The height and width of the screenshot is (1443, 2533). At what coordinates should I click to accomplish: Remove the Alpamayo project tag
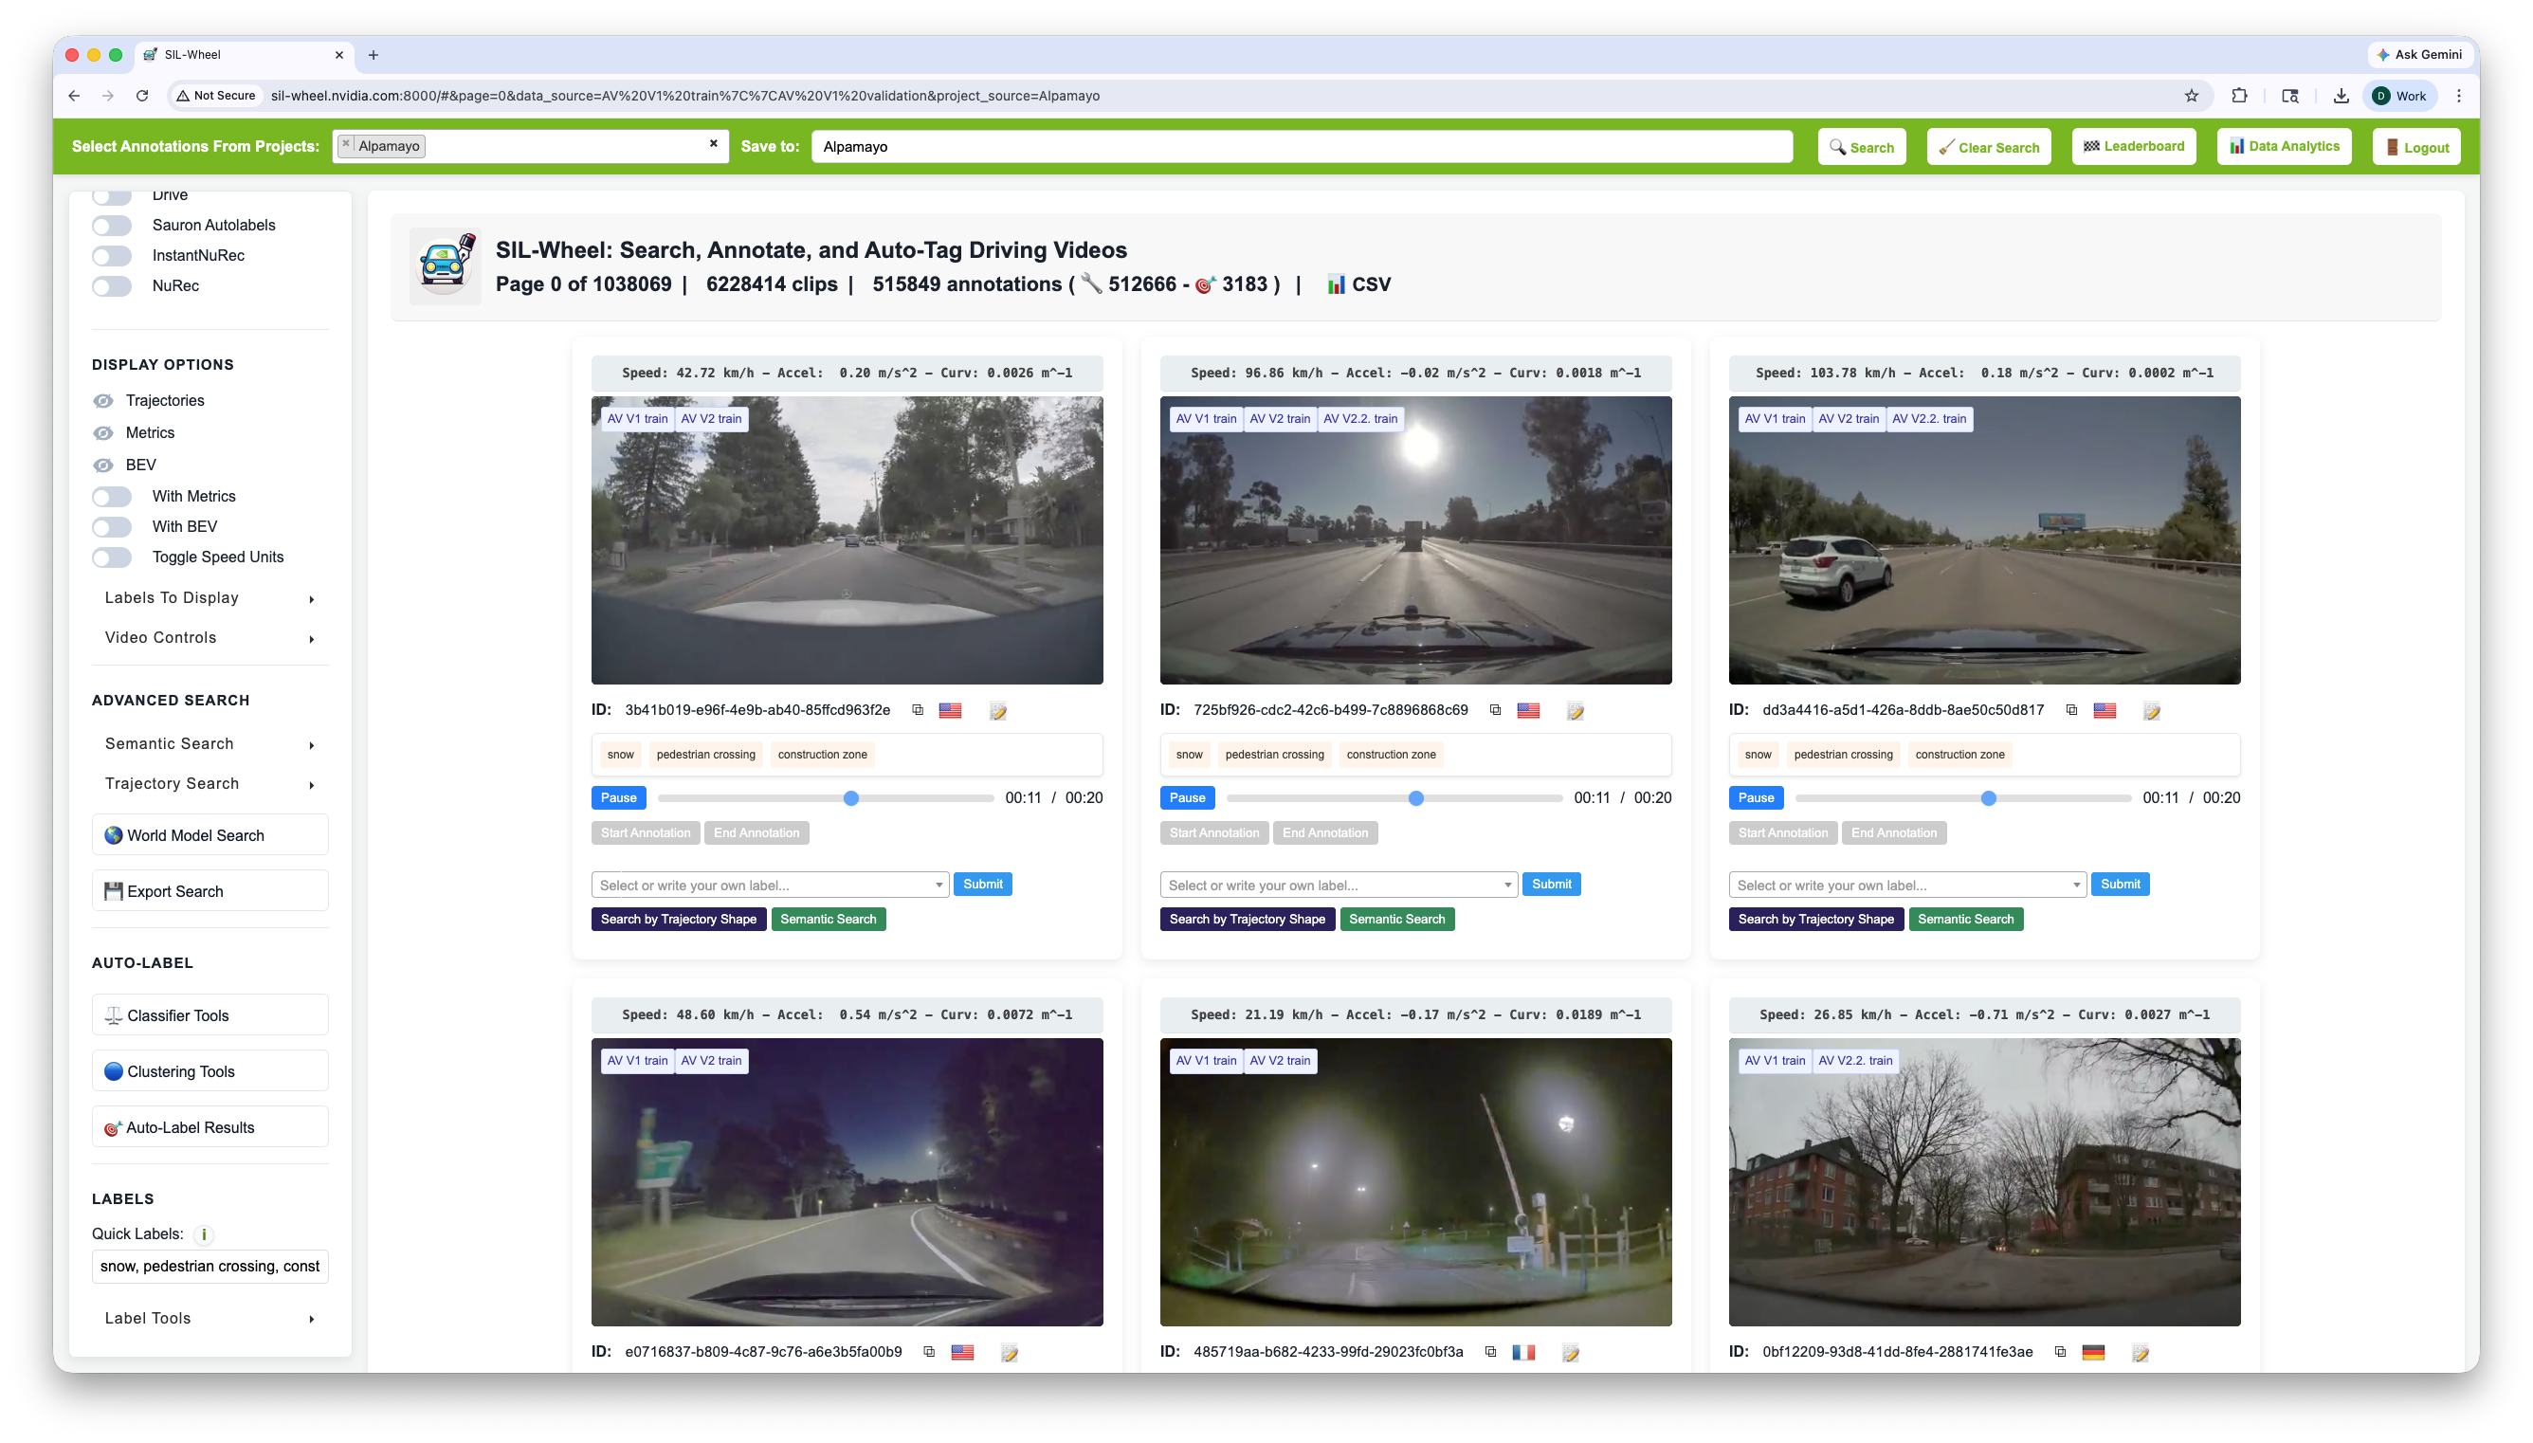346,144
